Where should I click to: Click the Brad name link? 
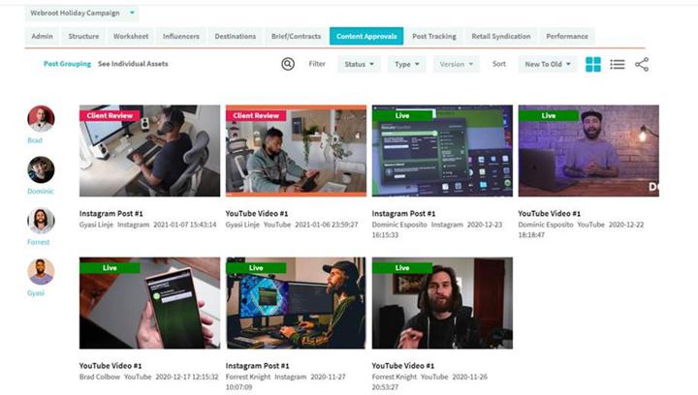click(x=35, y=140)
